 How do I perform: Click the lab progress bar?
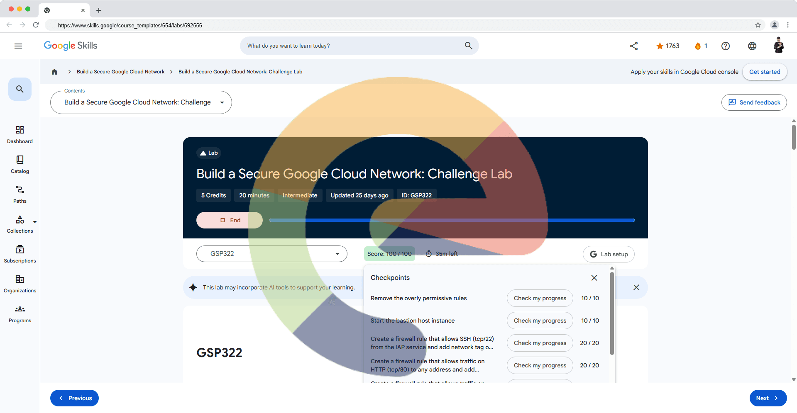452,220
